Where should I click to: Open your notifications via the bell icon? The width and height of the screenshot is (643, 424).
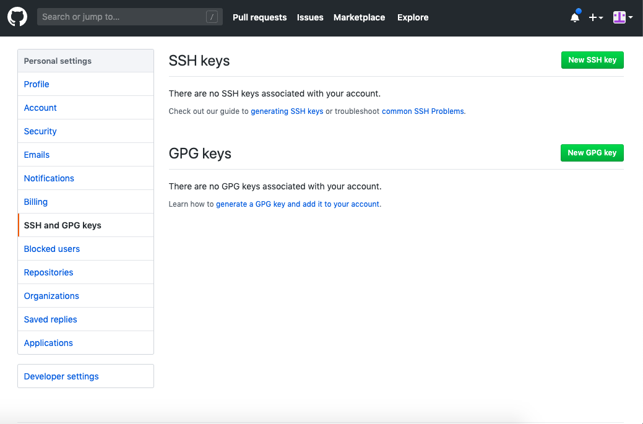coord(574,18)
